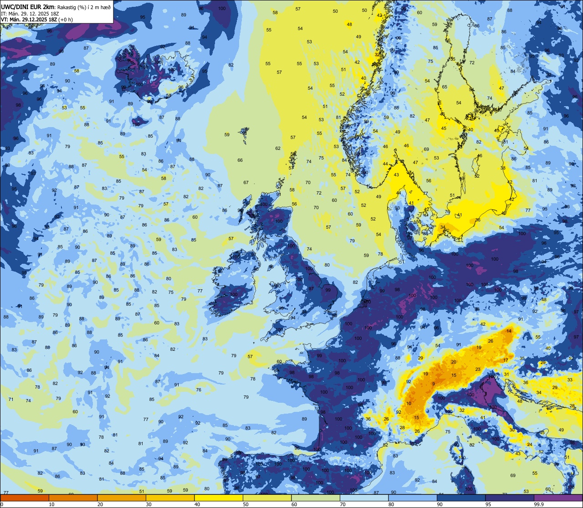Image resolution: width=583 pixels, height=508 pixels.
Task: Select the medium blue 90–95 legend swatch
Action: point(461,498)
